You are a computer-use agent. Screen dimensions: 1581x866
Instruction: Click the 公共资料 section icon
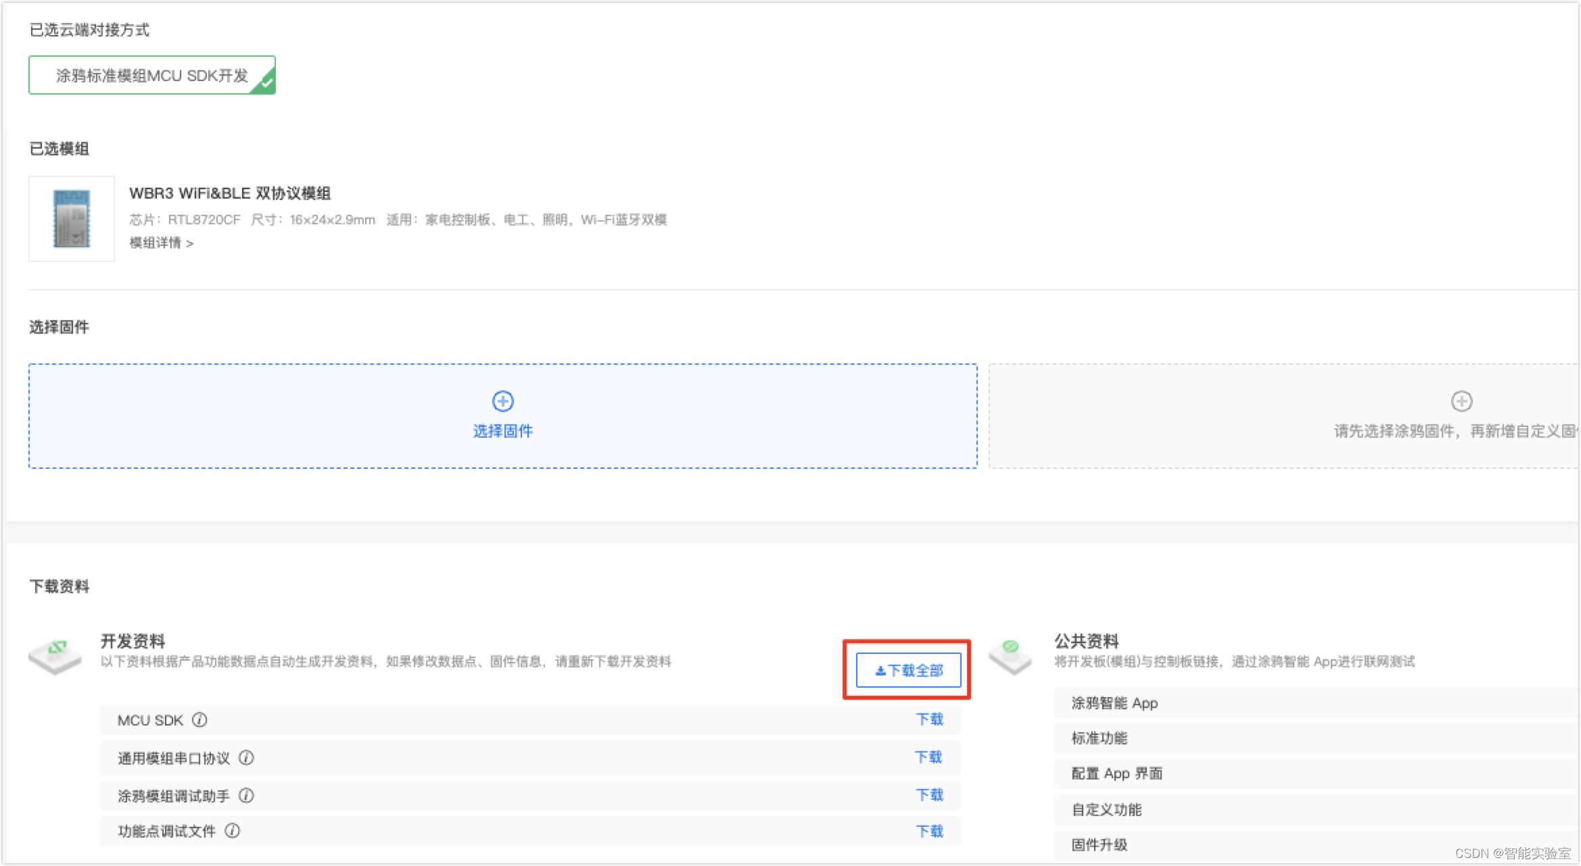(x=1010, y=656)
